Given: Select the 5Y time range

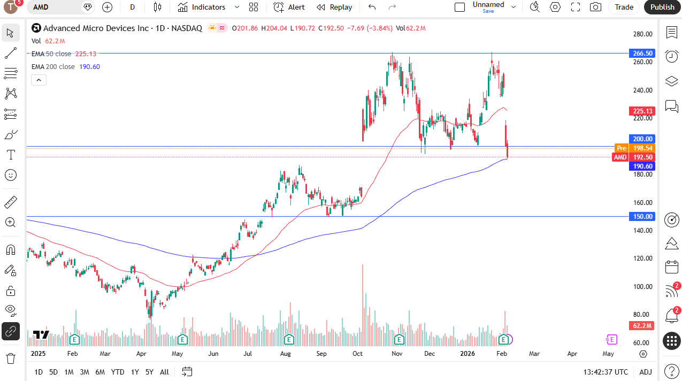Looking at the screenshot, I should (149, 372).
